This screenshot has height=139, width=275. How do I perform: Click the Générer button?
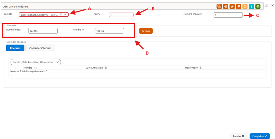[x=146, y=31]
